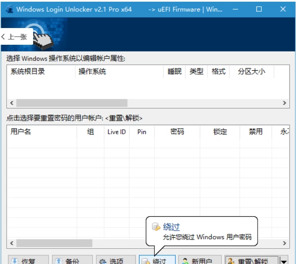Sort by the 睡眠 column header
Screen dimensions: 297x264
pyautogui.click(x=174, y=72)
